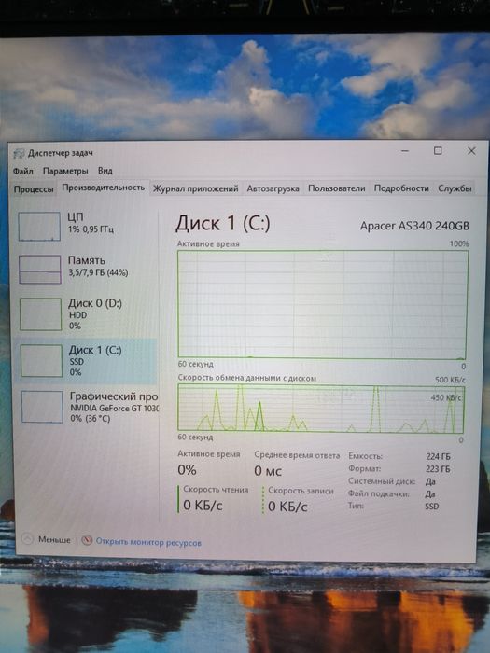Image resolution: width=490 pixels, height=653 pixels.
Task: Switch to the Пользователи tab
Action: pyautogui.click(x=336, y=188)
